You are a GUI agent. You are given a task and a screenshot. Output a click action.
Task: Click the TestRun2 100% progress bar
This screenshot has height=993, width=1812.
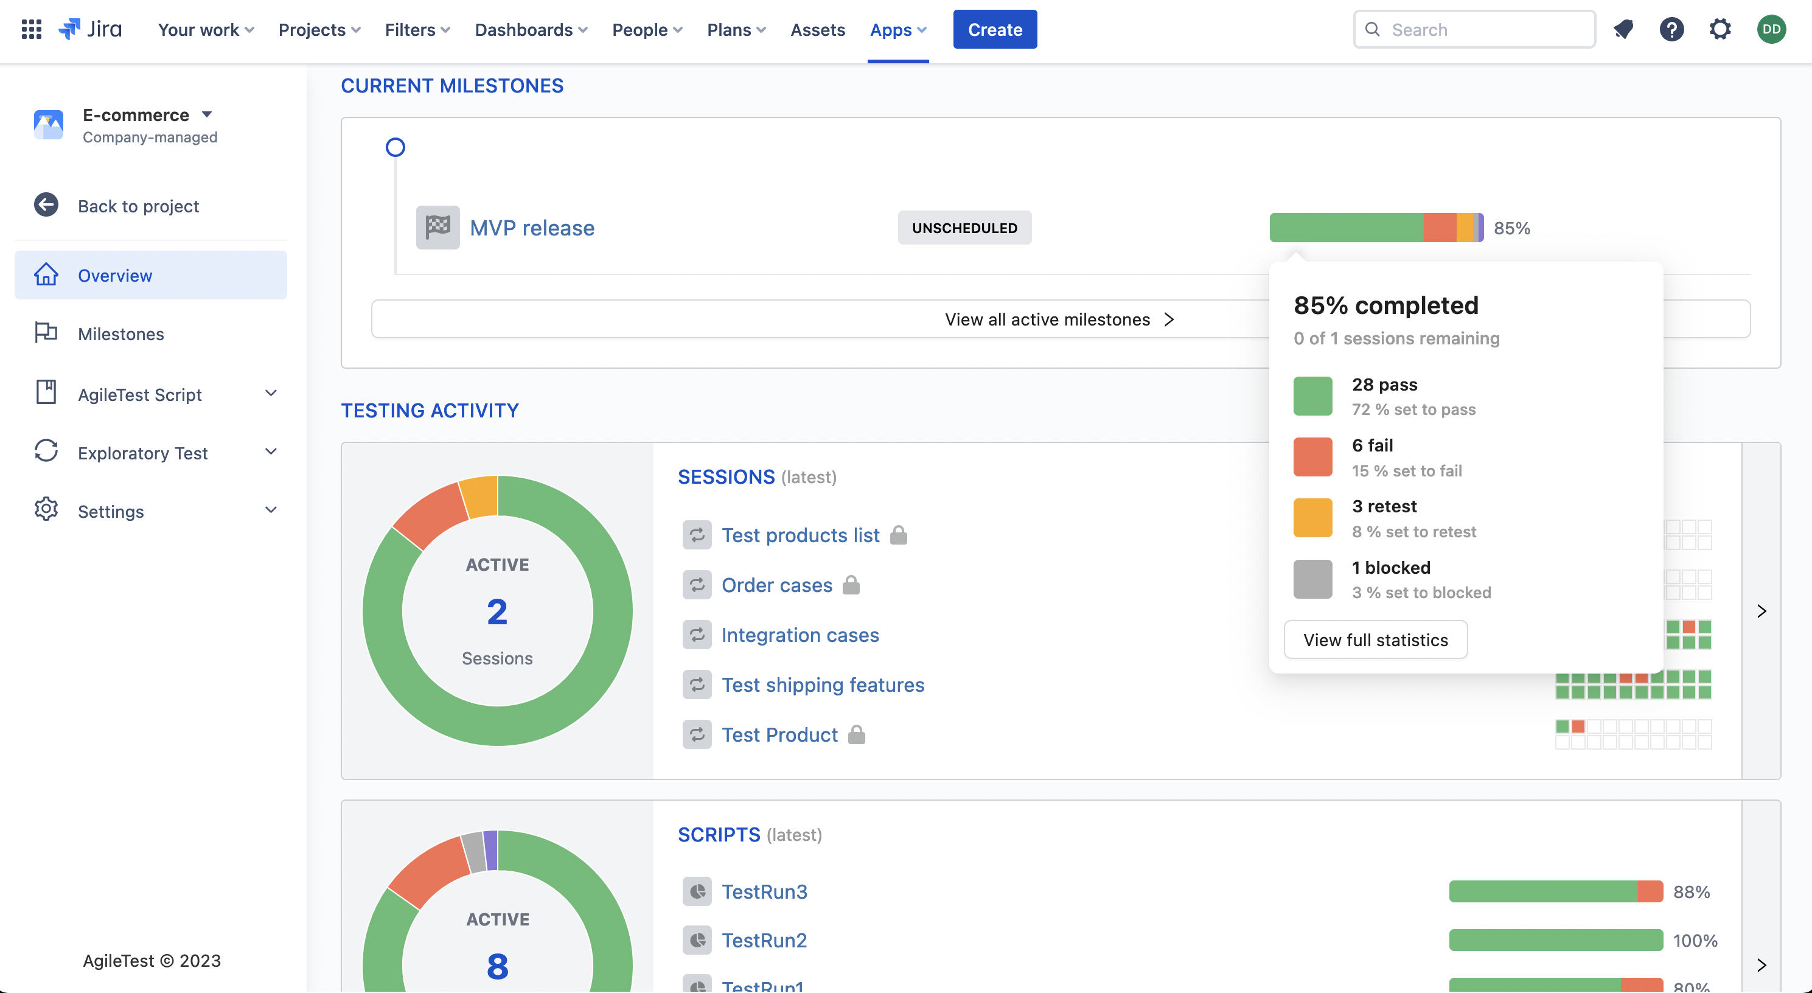pyautogui.click(x=1556, y=940)
